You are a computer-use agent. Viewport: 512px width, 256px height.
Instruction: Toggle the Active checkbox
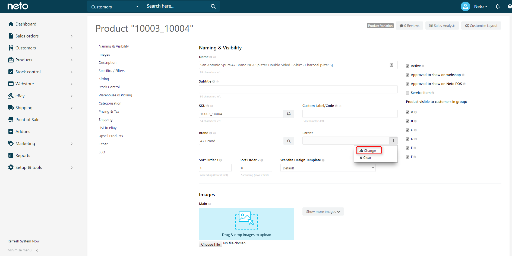[407, 66]
